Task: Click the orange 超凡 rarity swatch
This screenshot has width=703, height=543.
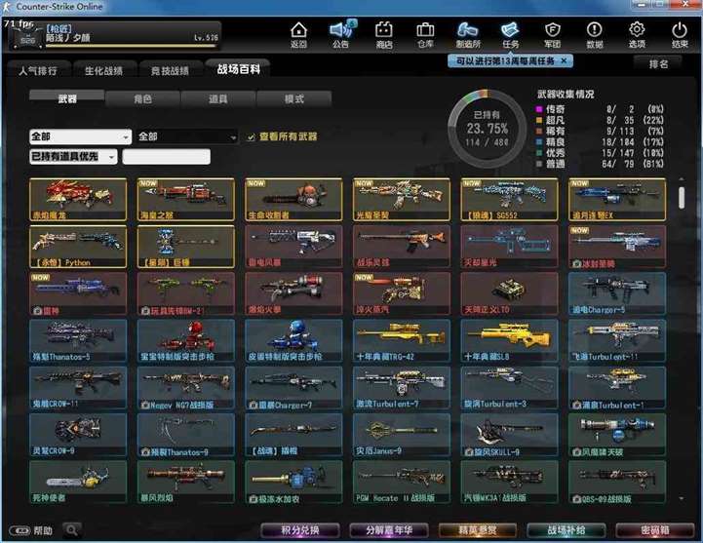Action: 539,120
